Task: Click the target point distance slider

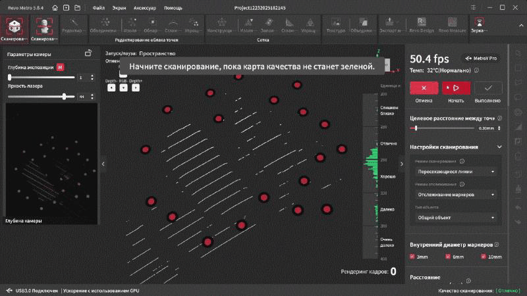Action: tap(442, 128)
